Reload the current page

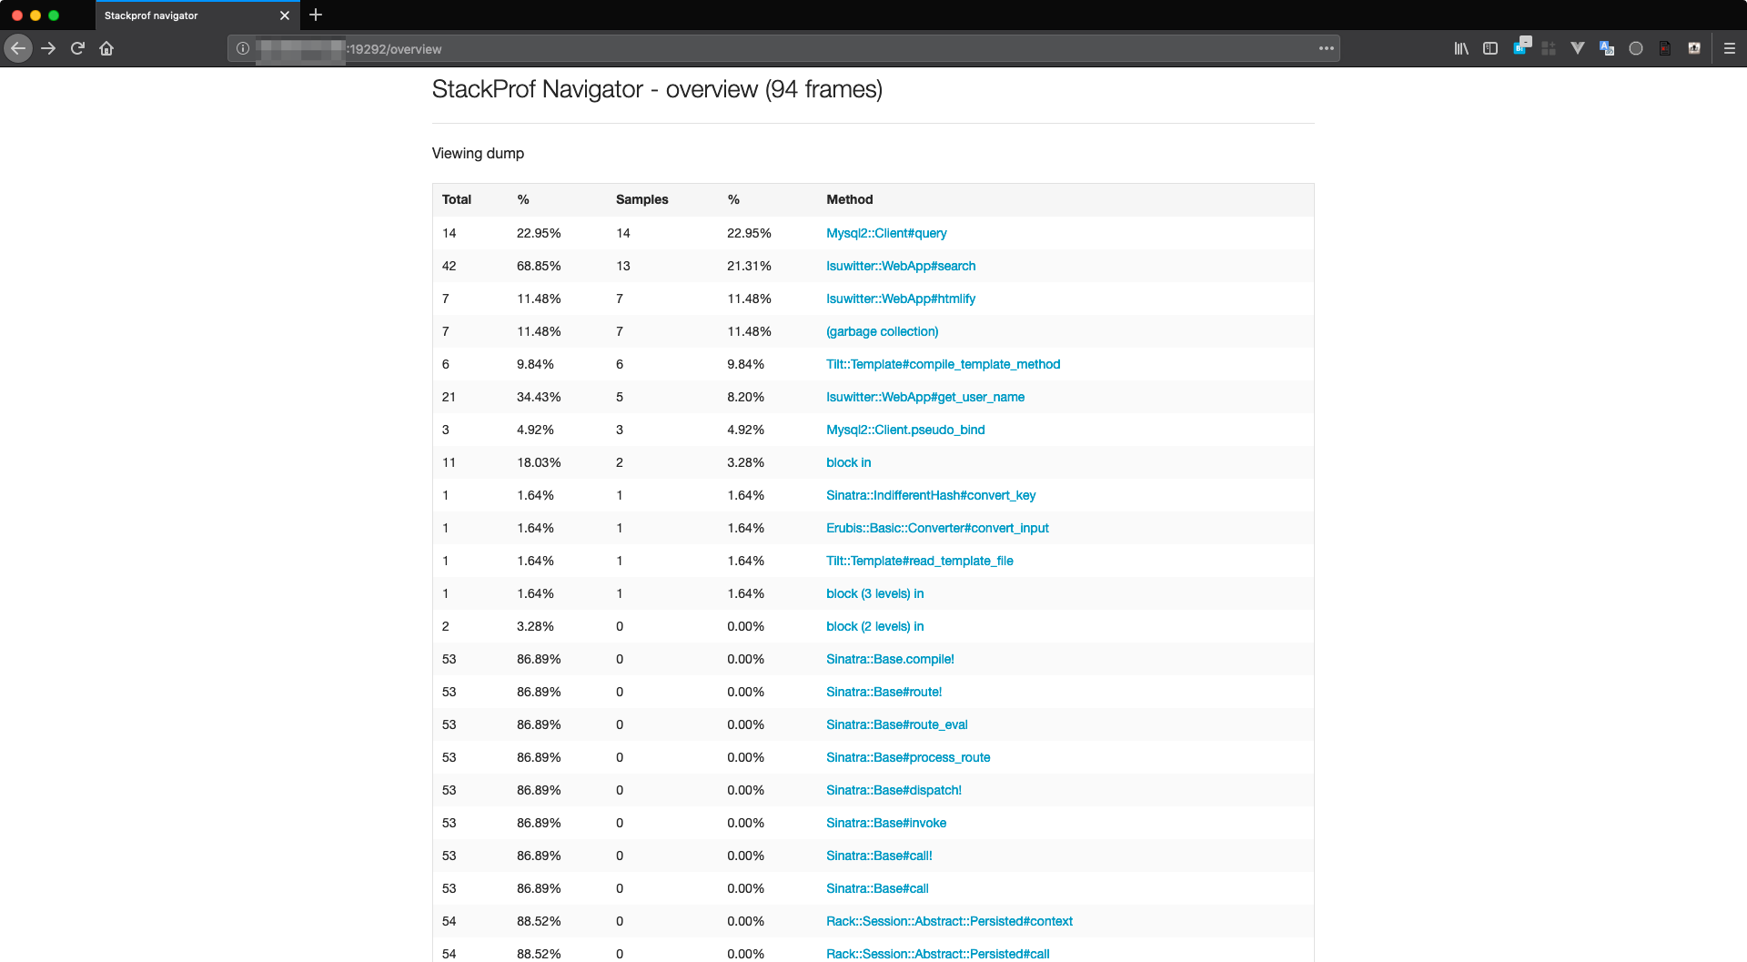(x=77, y=48)
